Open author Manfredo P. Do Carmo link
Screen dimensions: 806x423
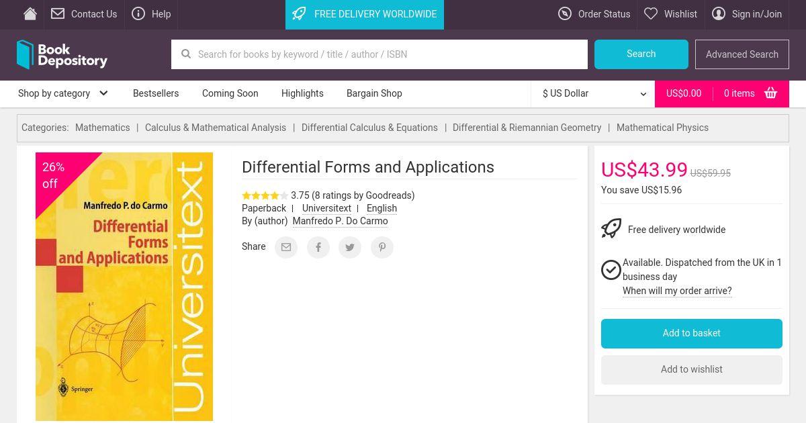click(340, 221)
